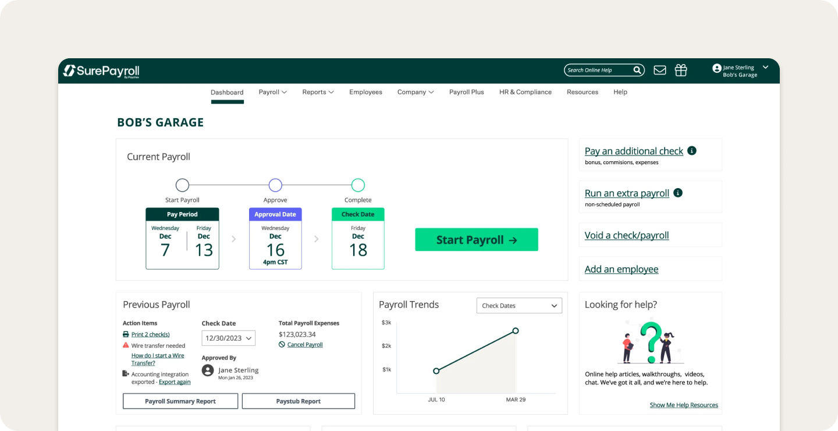Click Add an employee link

click(622, 269)
